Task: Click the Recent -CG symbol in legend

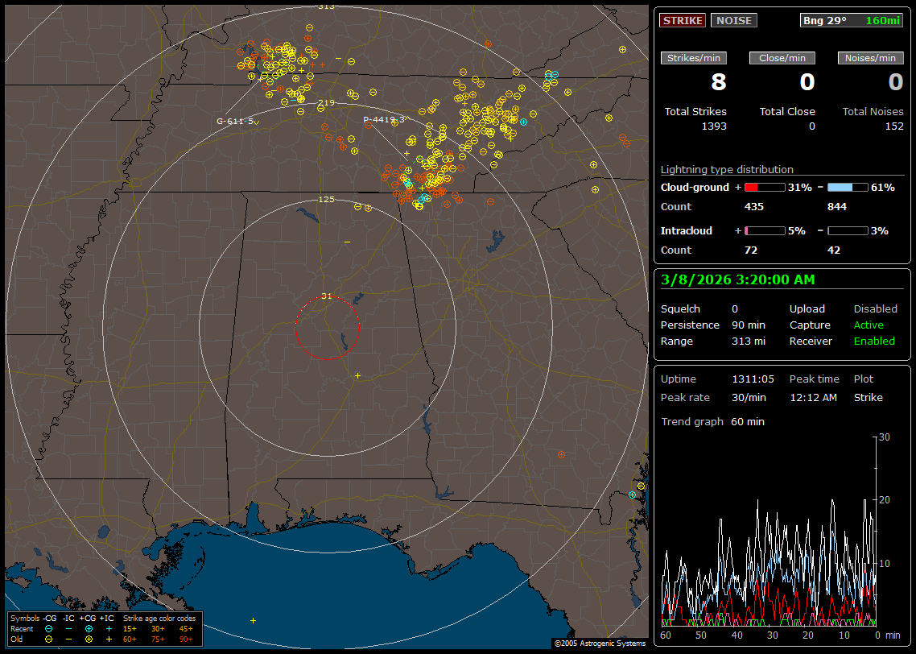Action: pyautogui.click(x=48, y=628)
